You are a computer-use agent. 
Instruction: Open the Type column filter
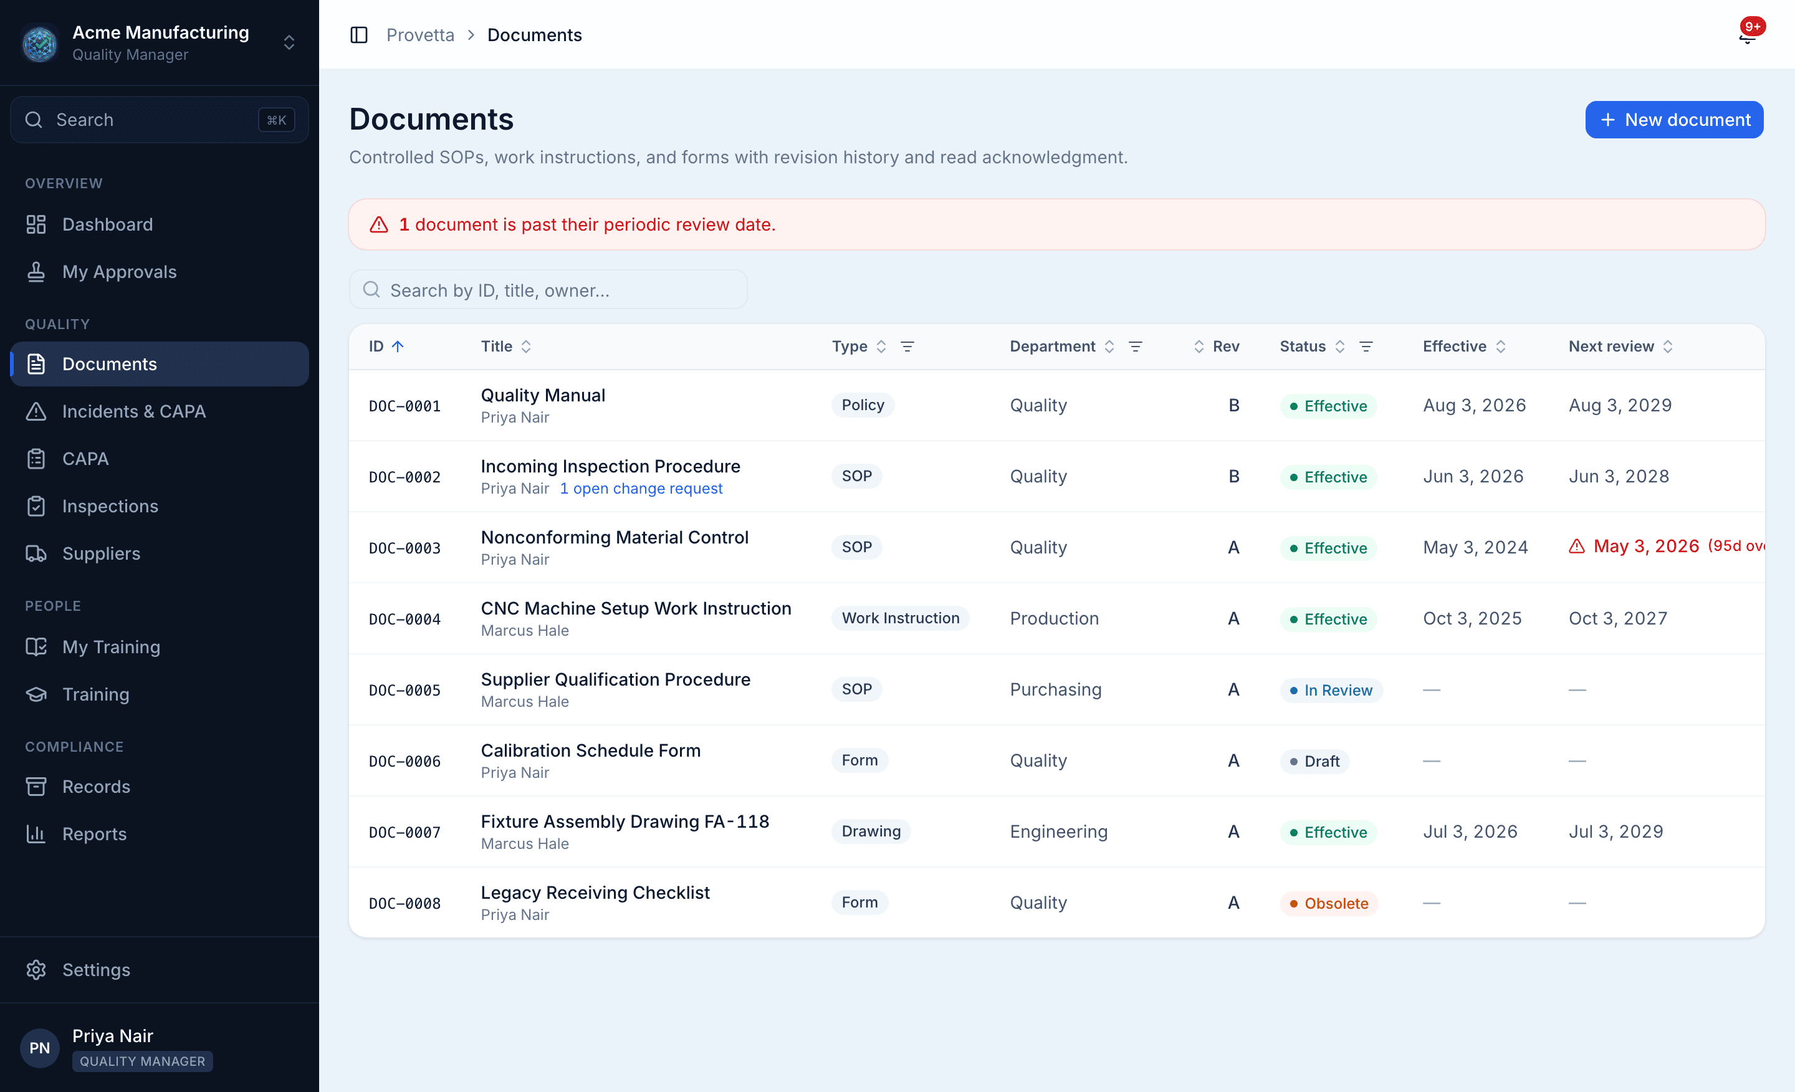click(x=907, y=347)
